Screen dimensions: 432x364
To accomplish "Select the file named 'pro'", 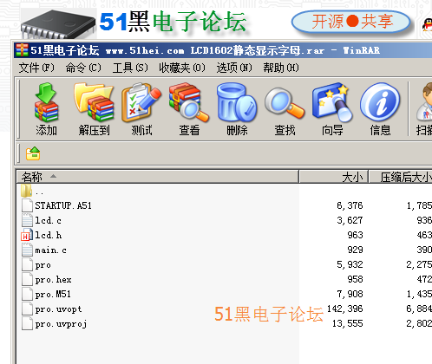I will (43, 265).
